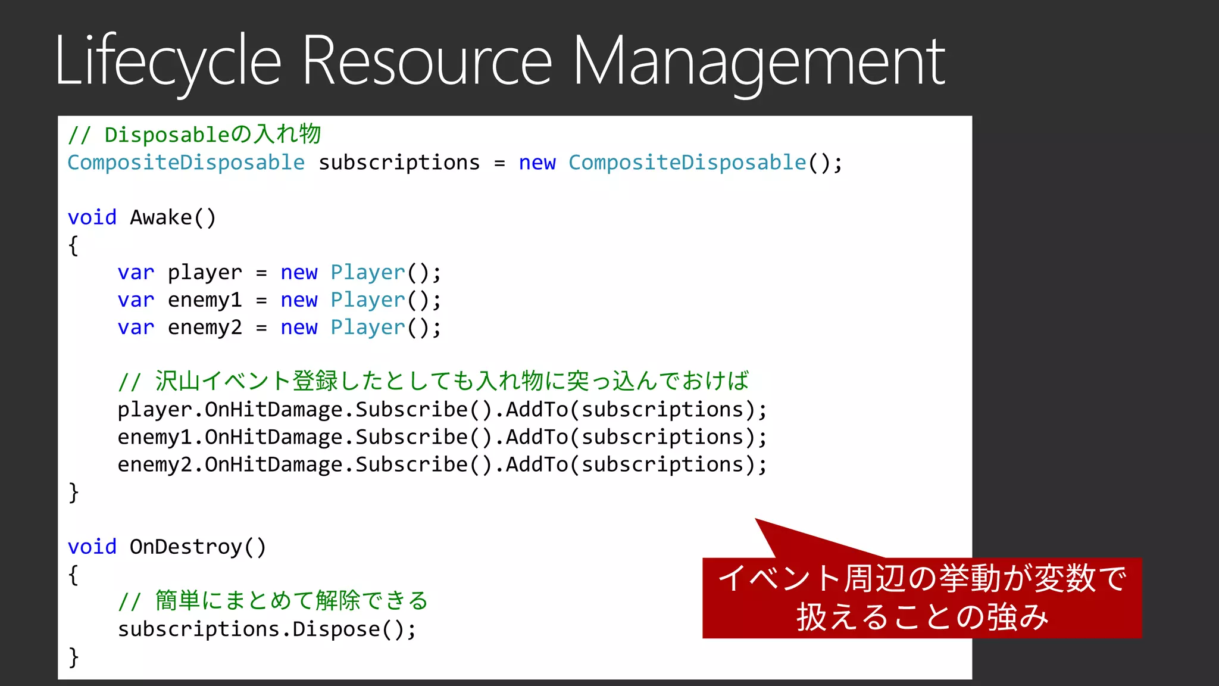1219x686 pixels.
Task: Click the 'void Awake()' method signature
Action: click(142, 217)
